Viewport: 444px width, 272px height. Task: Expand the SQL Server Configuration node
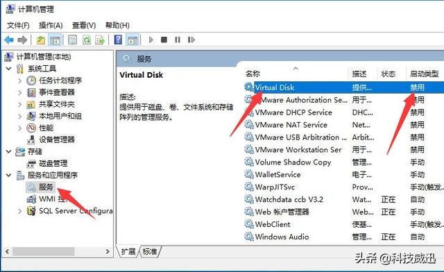click(20, 211)
